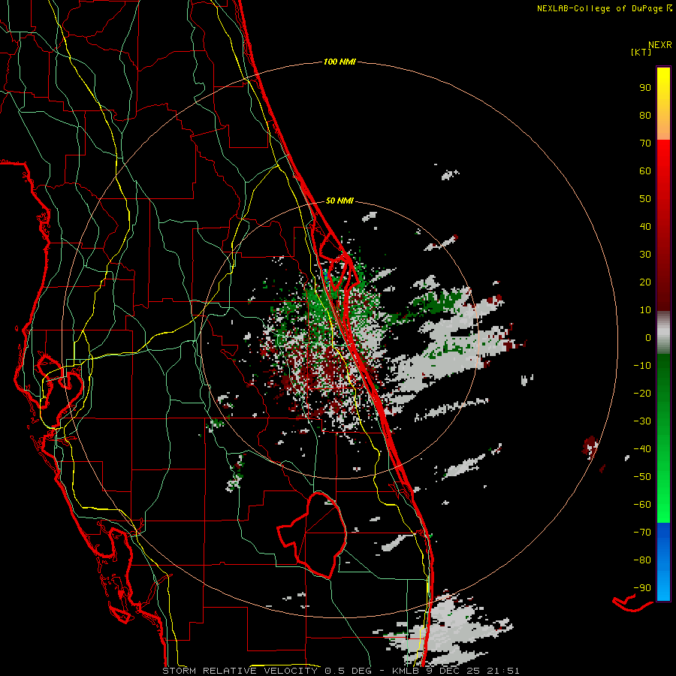Select the positive 90 value on velocity scale

(x=645, y=88)
